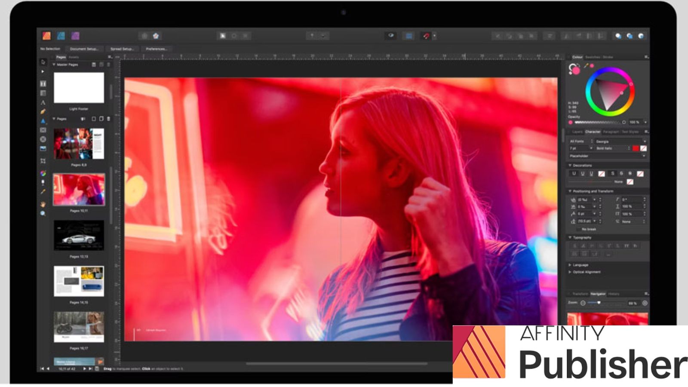688x387 pixels.
Task: Select the Move tool in the left toolbar
Action: click(x=43, y=62)
